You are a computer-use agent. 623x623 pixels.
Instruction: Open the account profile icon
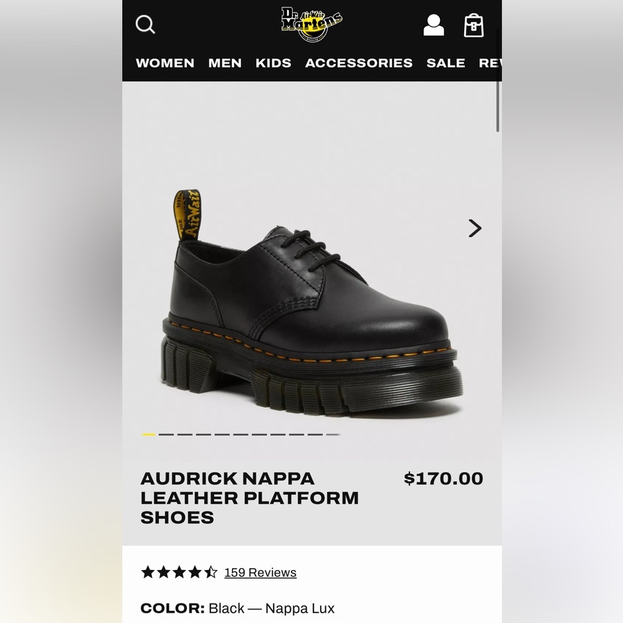(434, 25)
